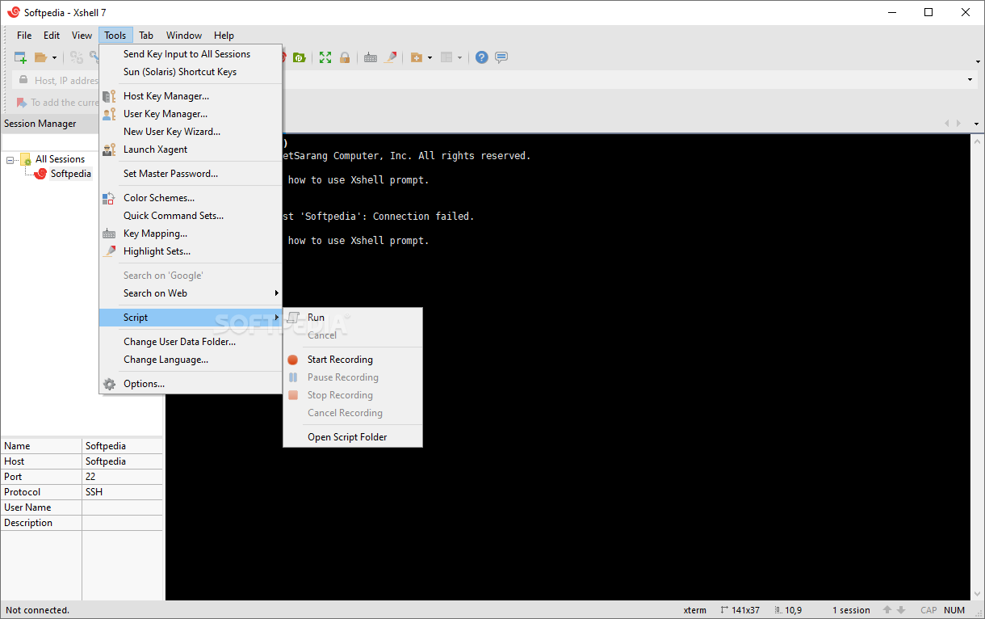985x619 pixels.
Task: Choose Sun (Solaris) Shortcut Keys
Action: click(191, 72)
